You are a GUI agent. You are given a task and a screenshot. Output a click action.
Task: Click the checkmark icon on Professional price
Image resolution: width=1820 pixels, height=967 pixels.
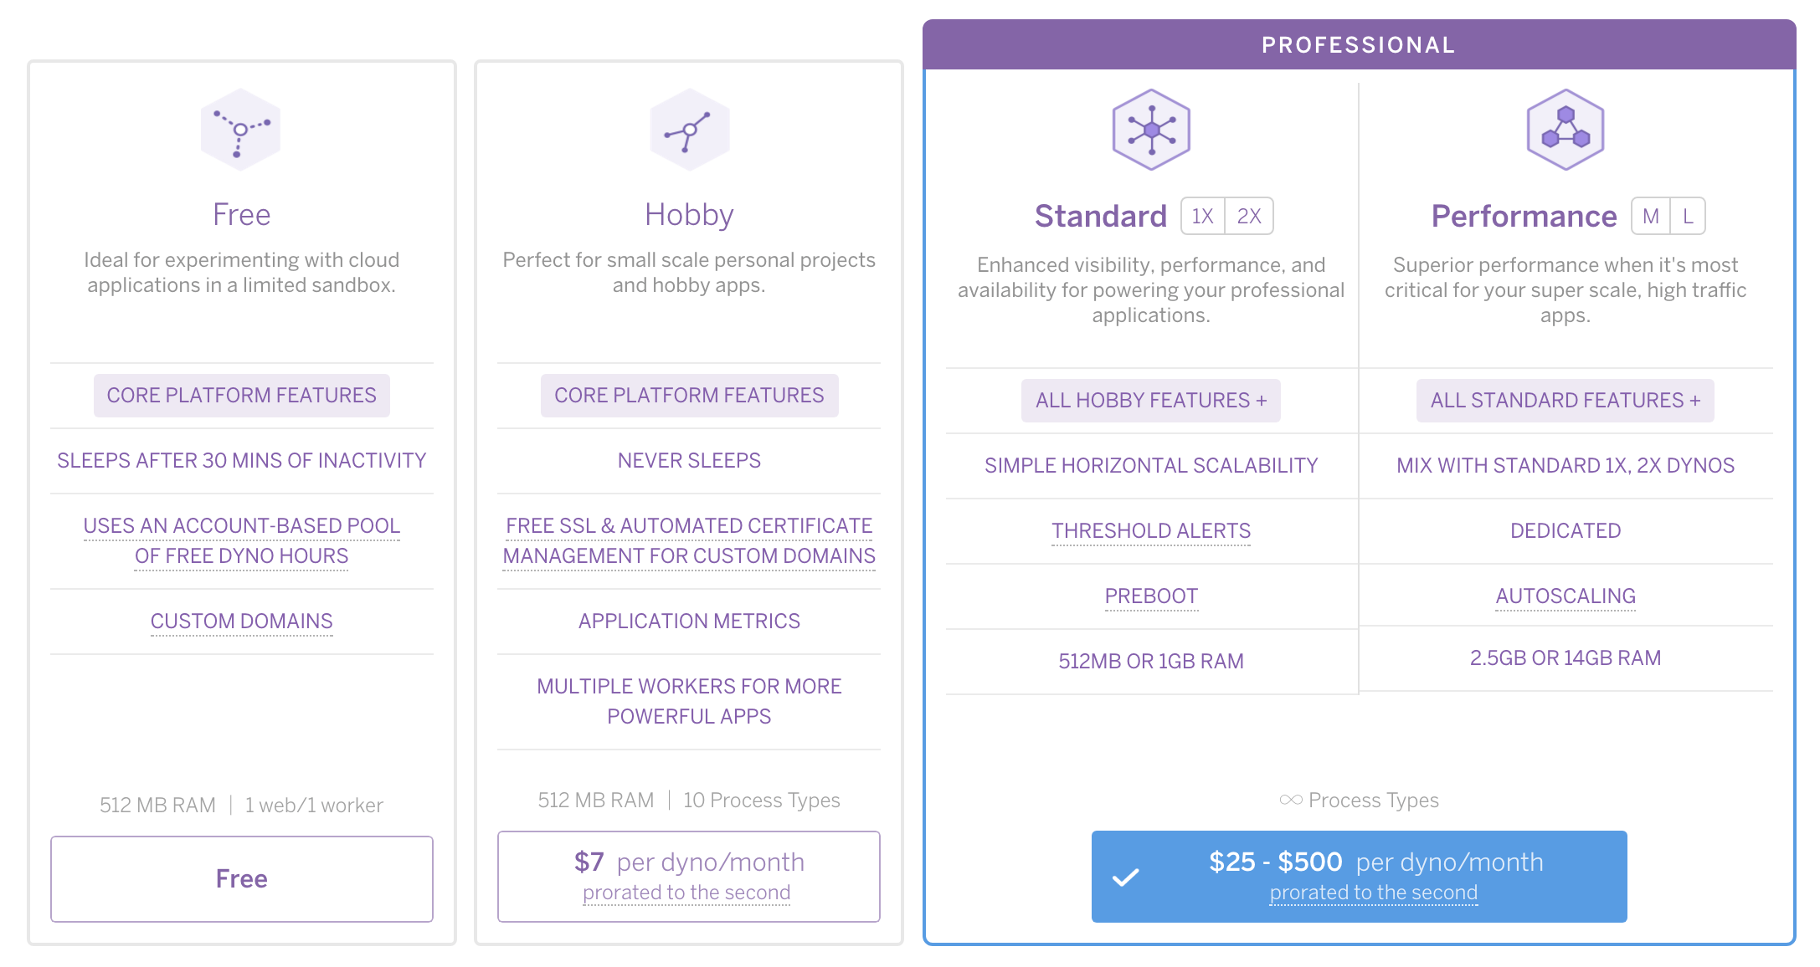[1126, 877]
